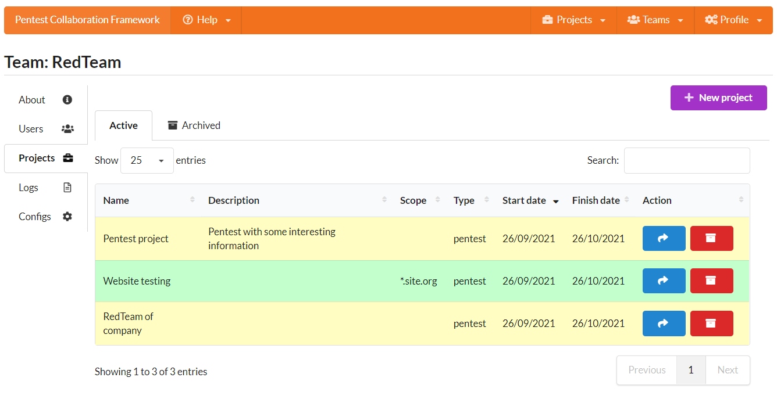Open the About section in the sidebar
777x399 pixels.
(45, 100)
